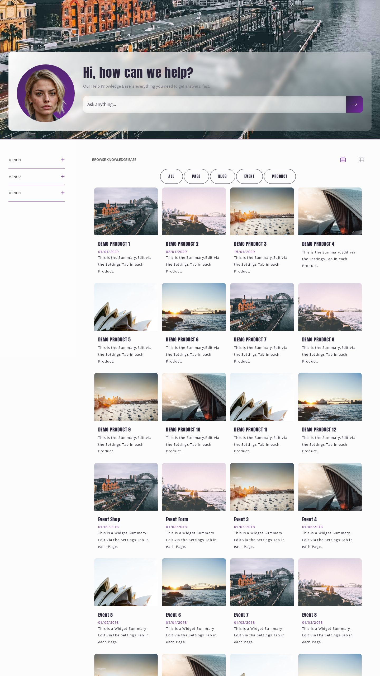
Task: Open the Event Shop title link
Action: [109, 519]
